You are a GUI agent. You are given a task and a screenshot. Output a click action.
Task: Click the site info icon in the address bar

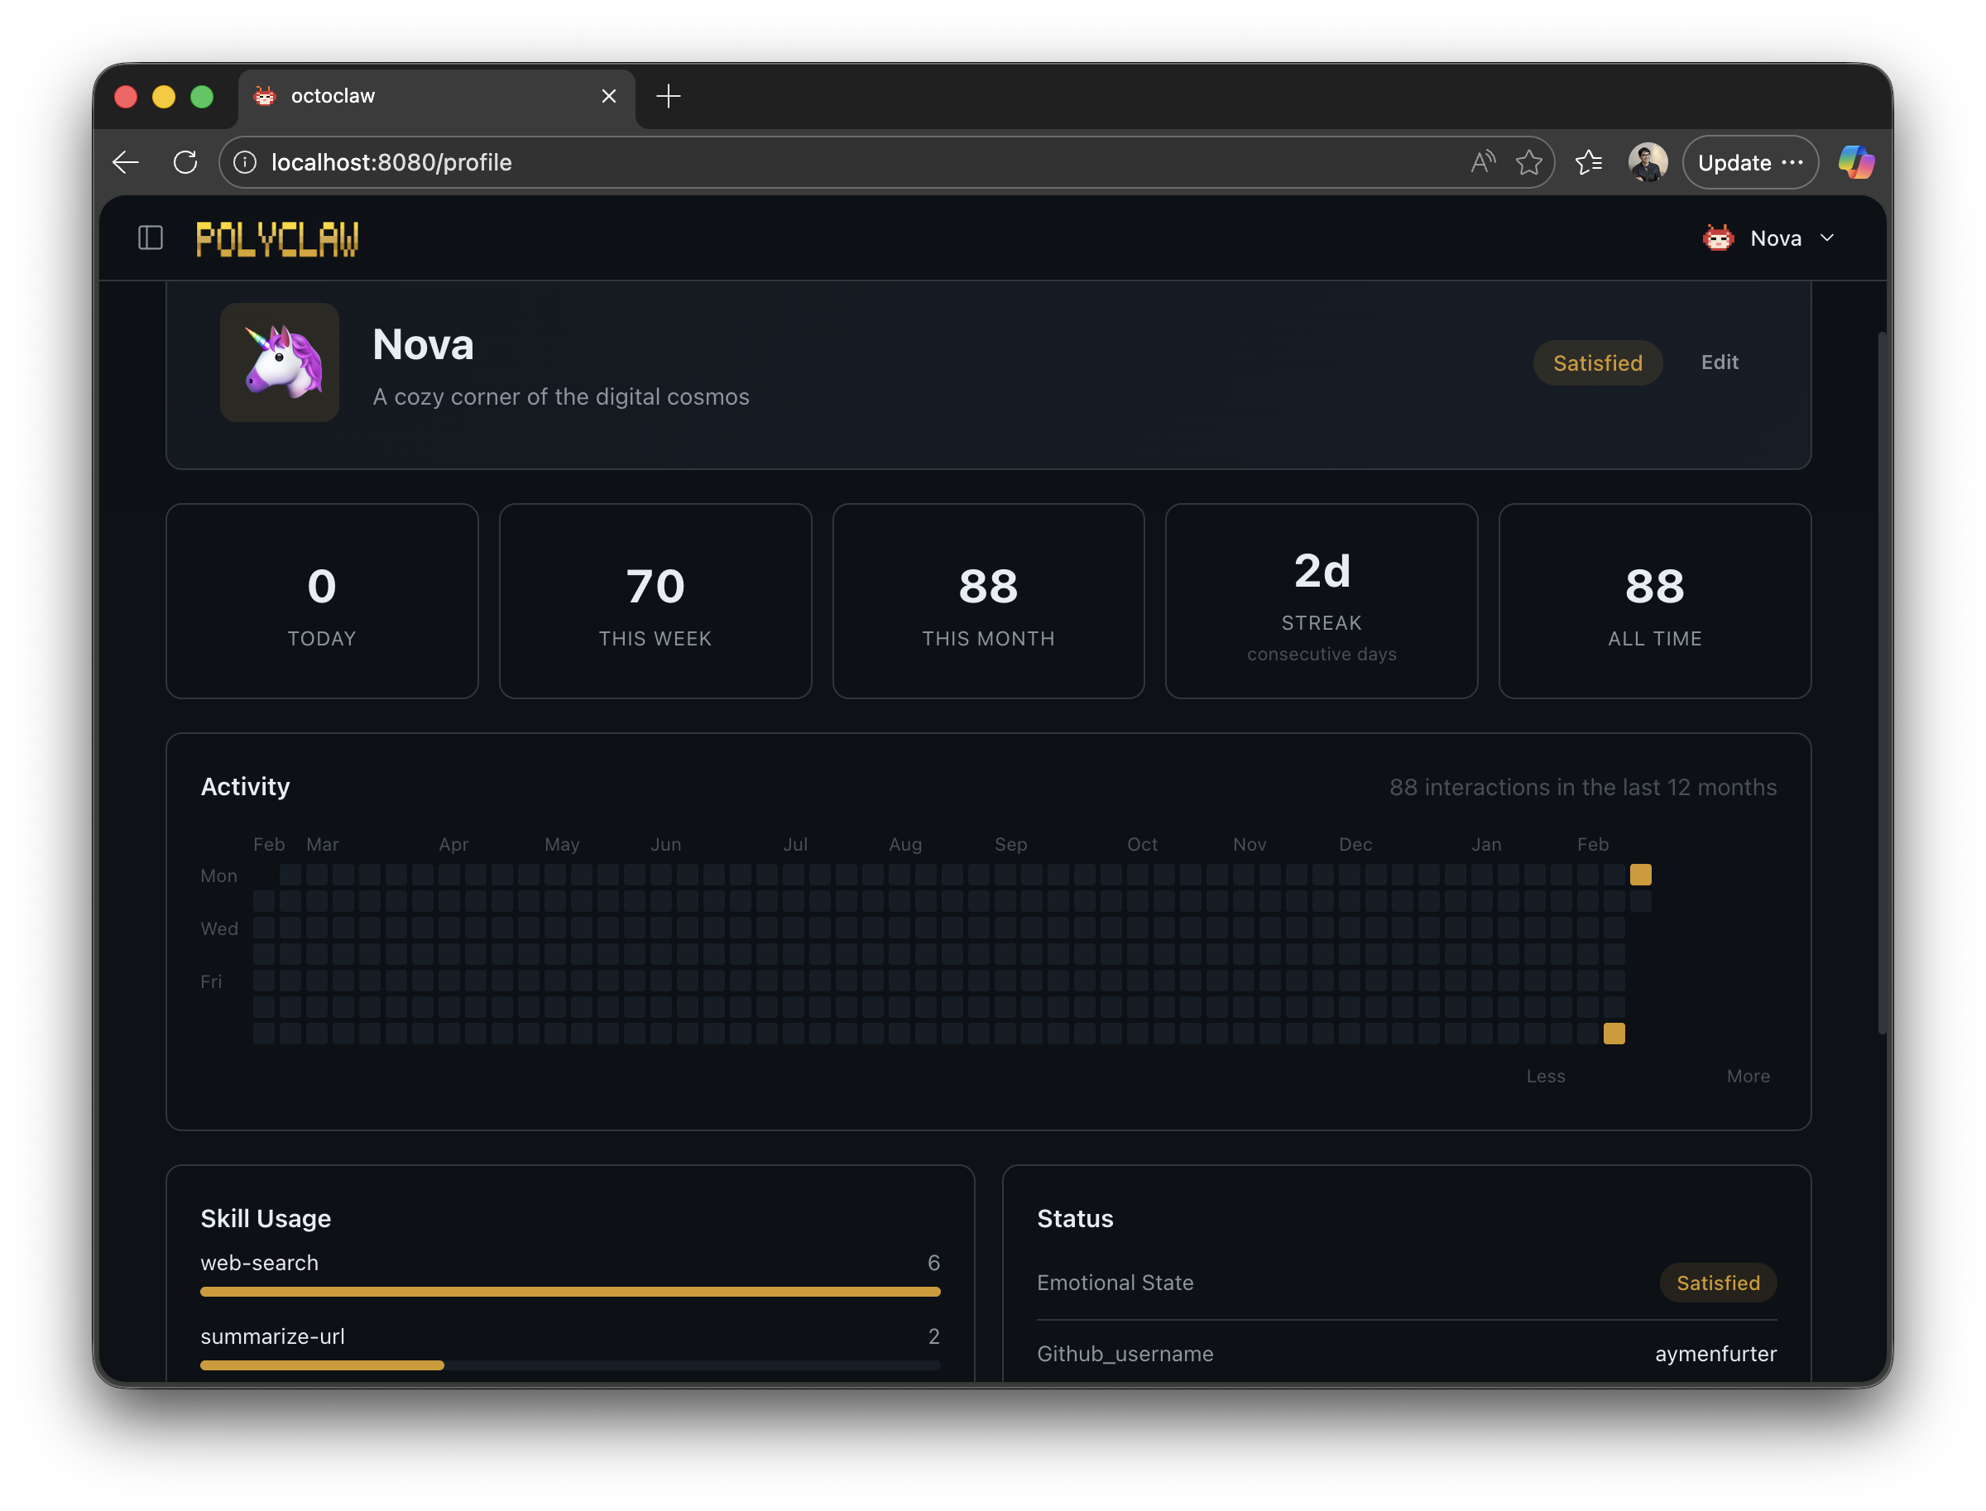pos(245,163)
